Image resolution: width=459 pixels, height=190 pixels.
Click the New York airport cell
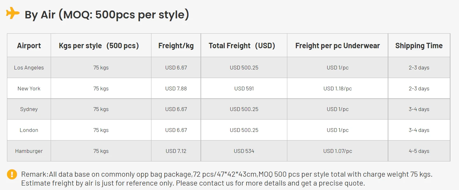coord(29,88)
